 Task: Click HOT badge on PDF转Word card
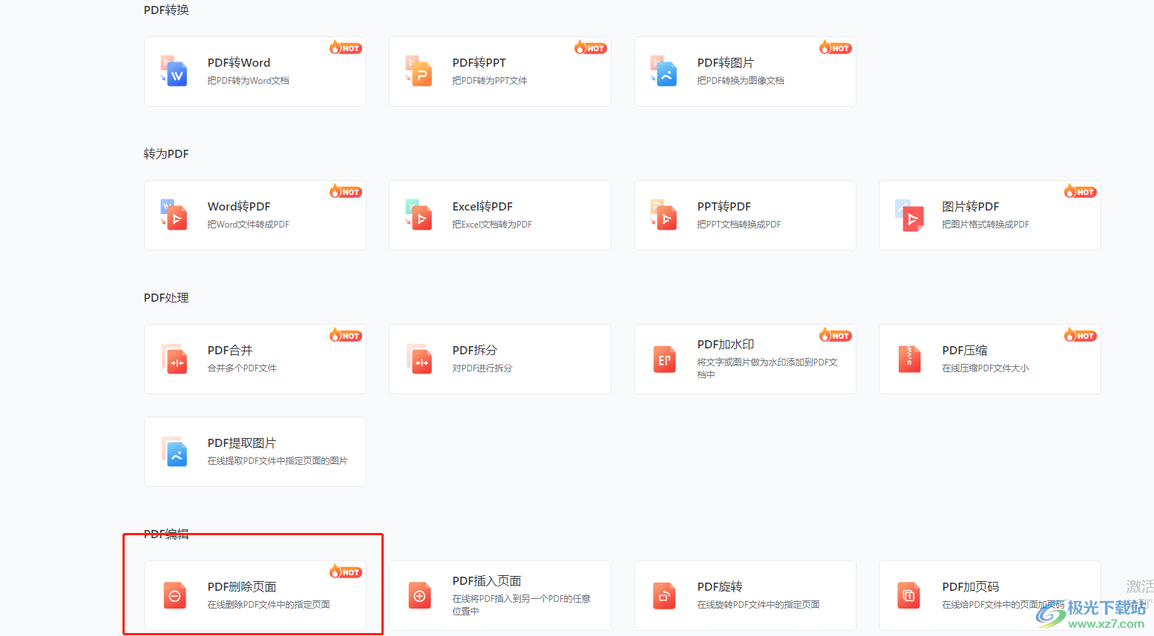(x=346, y=47)
